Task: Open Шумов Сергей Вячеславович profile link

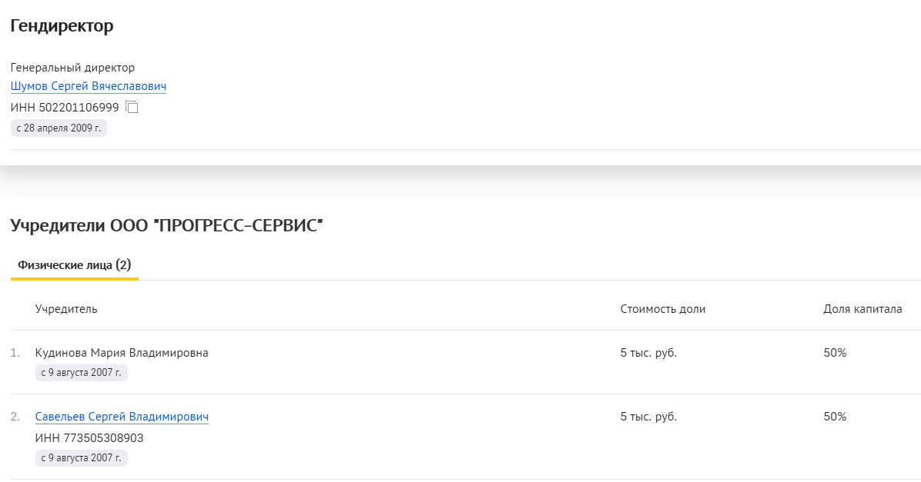Action: coord(89,86)
